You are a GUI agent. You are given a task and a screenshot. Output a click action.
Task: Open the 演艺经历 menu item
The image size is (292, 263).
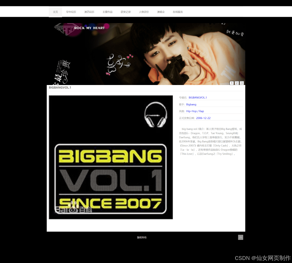pos(89,12)
